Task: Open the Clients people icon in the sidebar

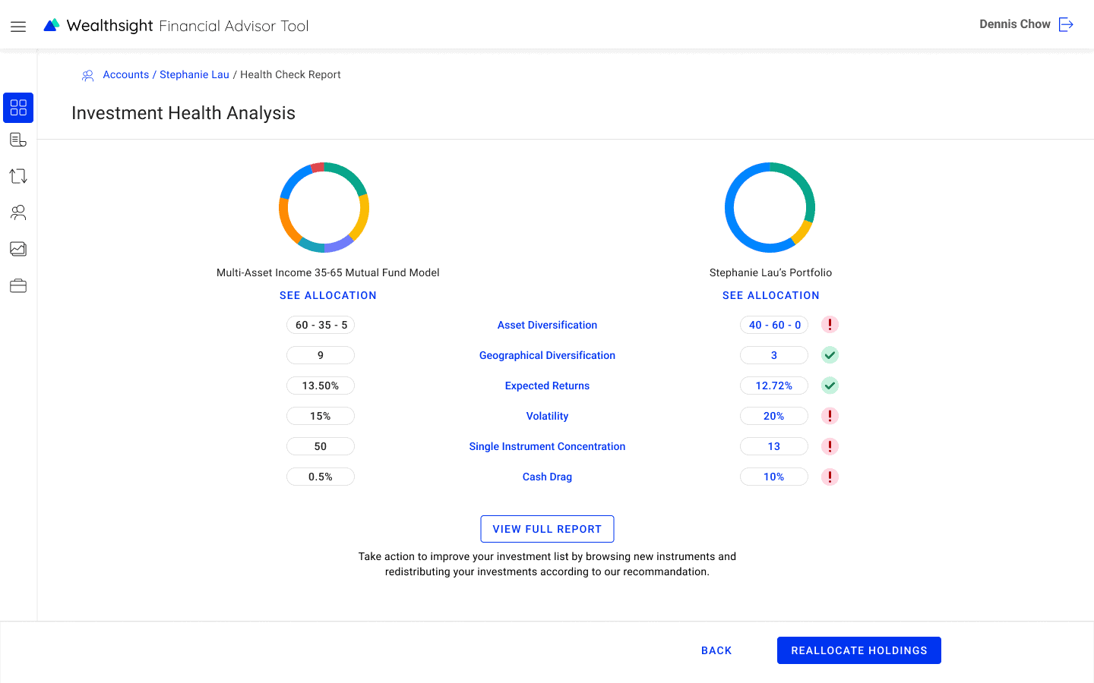Action: click(x=18, y=212)
